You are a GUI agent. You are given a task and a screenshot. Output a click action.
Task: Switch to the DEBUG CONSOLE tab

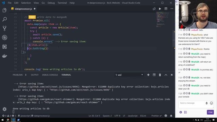(50, 75)
